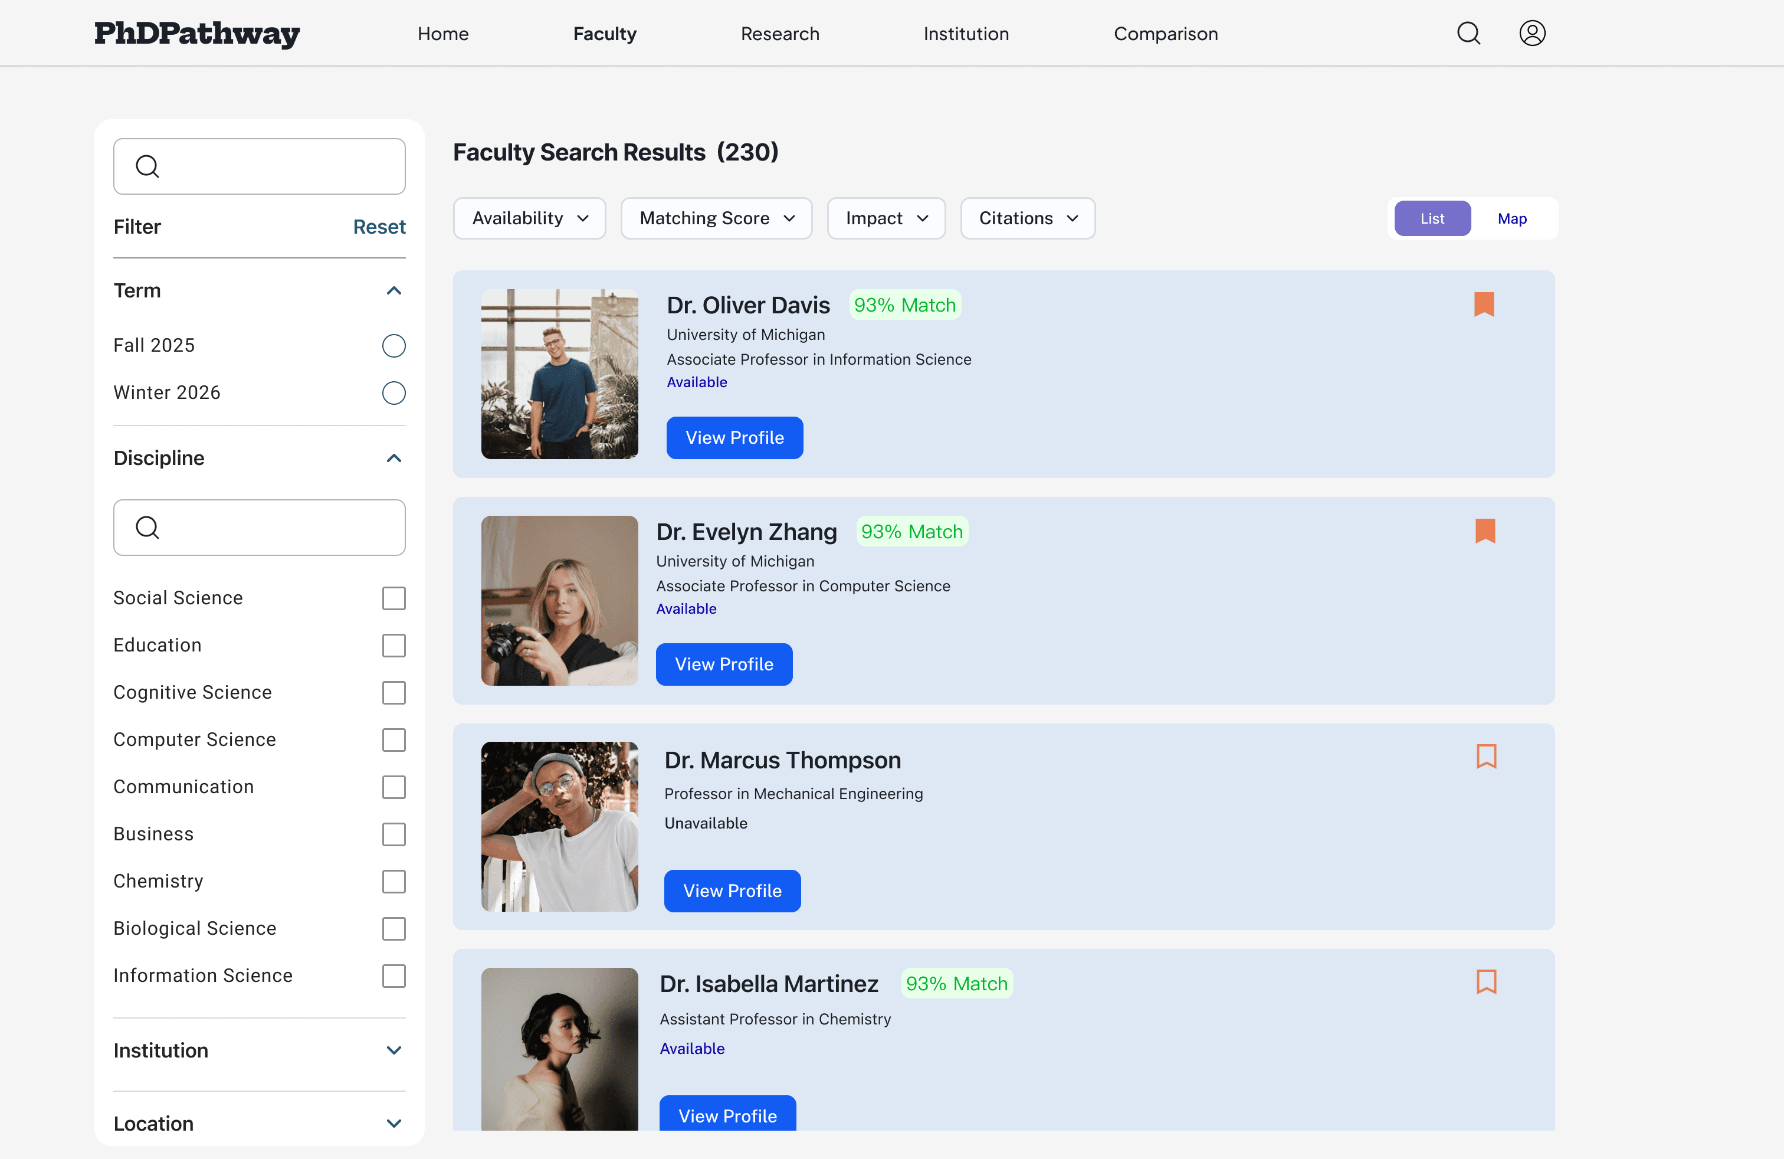Enable the Information Science checkbox
1784x1159 pixels.
(x=393, y=976)
